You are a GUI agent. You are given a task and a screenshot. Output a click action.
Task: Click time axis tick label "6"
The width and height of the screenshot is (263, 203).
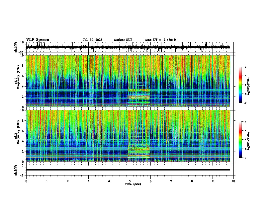151,181
